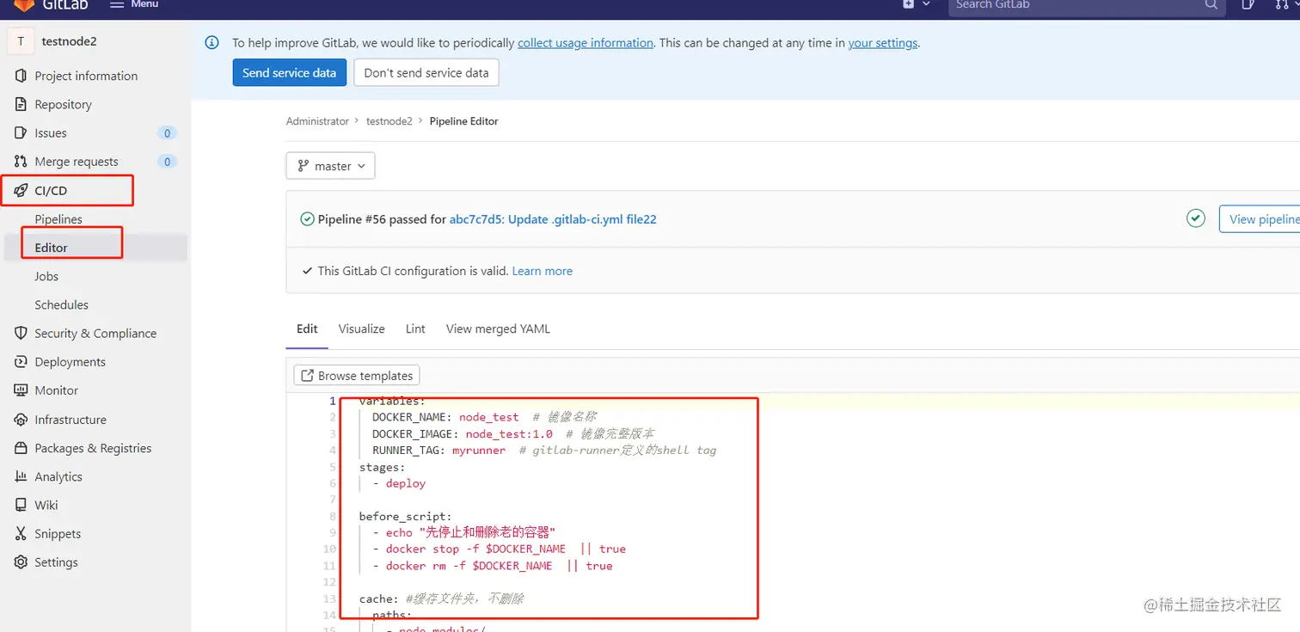
Task: Open Snippets scissors item
Action: (57, 533)
